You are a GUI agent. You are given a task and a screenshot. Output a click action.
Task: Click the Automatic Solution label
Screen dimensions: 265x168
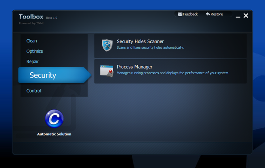[x=54, y=134]
